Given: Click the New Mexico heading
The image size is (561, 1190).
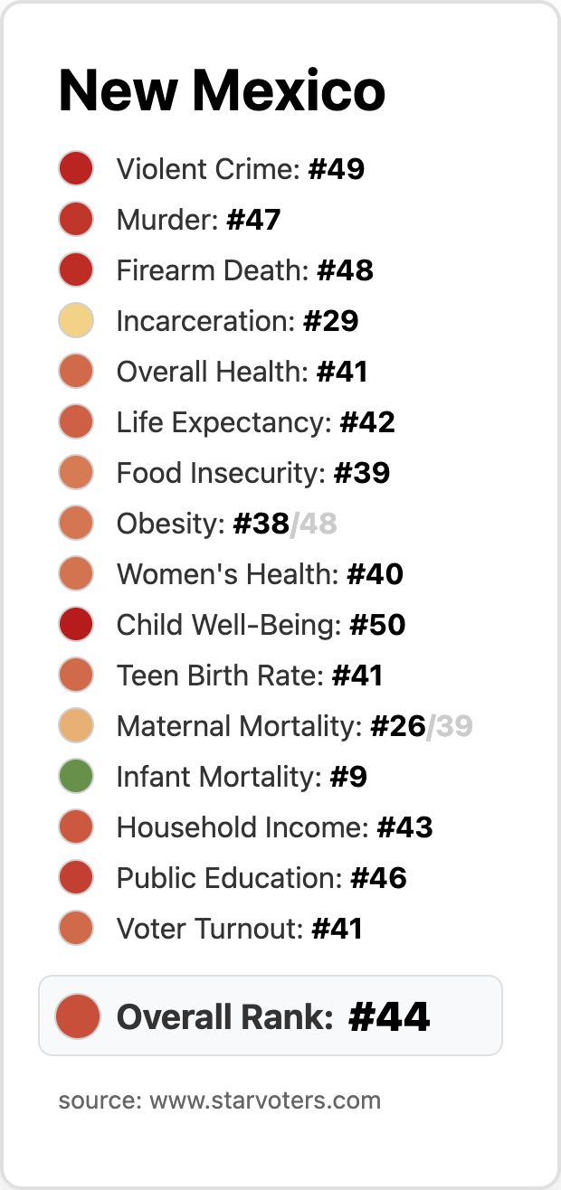Looking at the screenshot, I should coord(222,90).
